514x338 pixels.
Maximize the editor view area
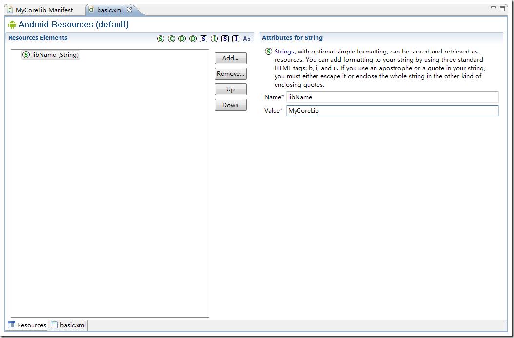(x=502, y=8)
